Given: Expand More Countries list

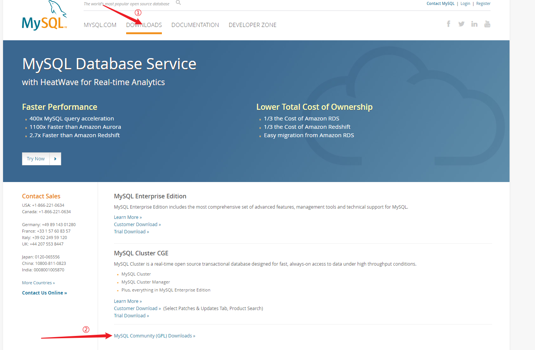Looking at the screenshot, I should coord(38,282).
